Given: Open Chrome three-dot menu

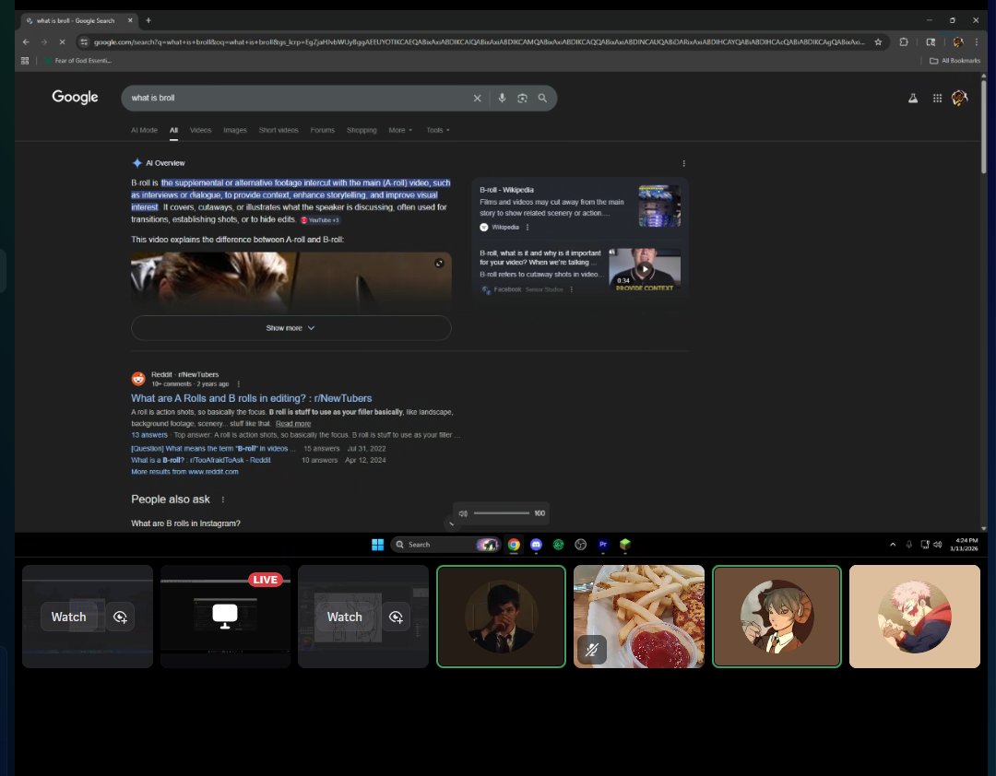Looking at the screenshot, I should [977, 41].
